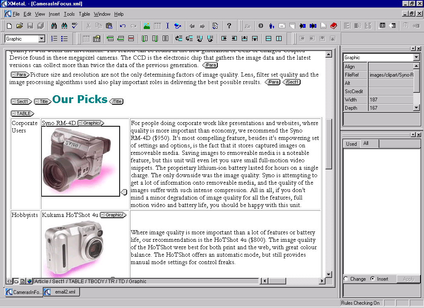Screen dimensions: 424x308
Task: Open help with the question mark icon
Action: (x=229, y=26)
